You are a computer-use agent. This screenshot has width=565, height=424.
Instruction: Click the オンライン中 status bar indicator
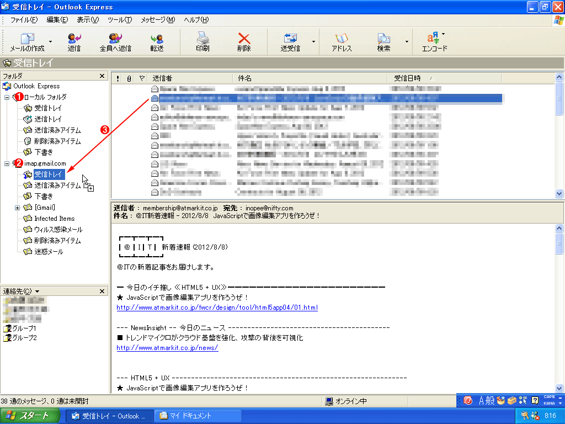346,401
